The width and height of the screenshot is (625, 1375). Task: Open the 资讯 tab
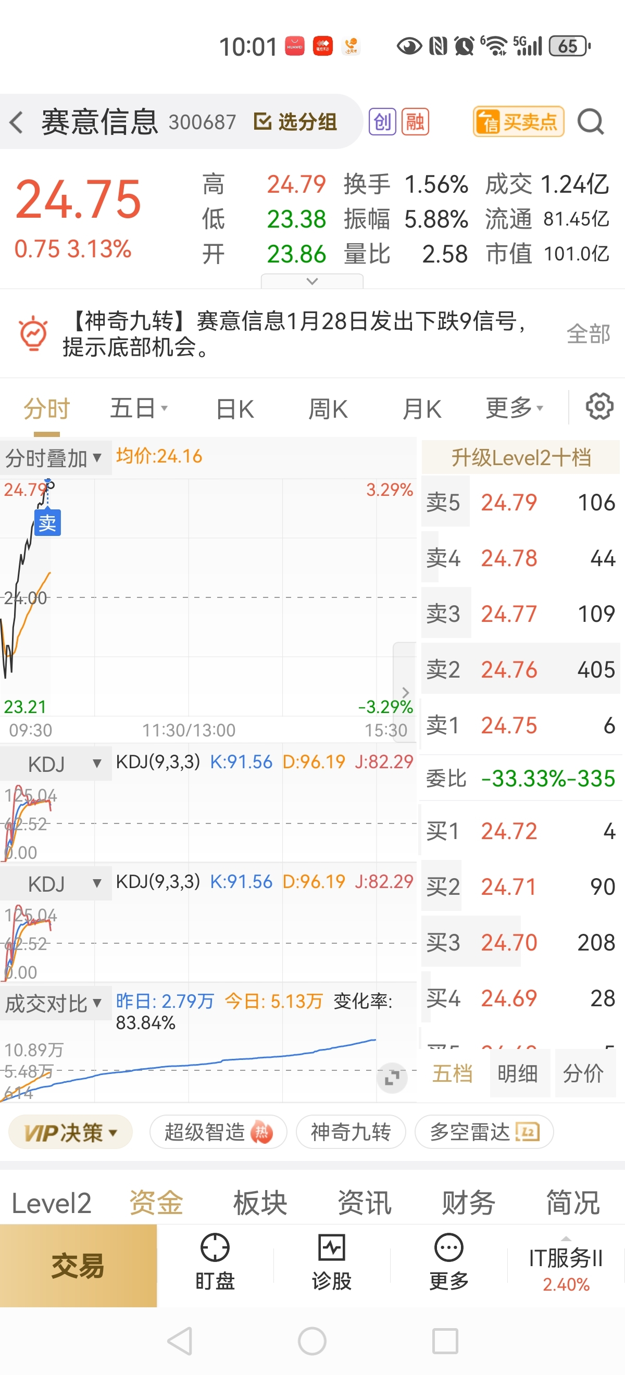(365, 1204)
